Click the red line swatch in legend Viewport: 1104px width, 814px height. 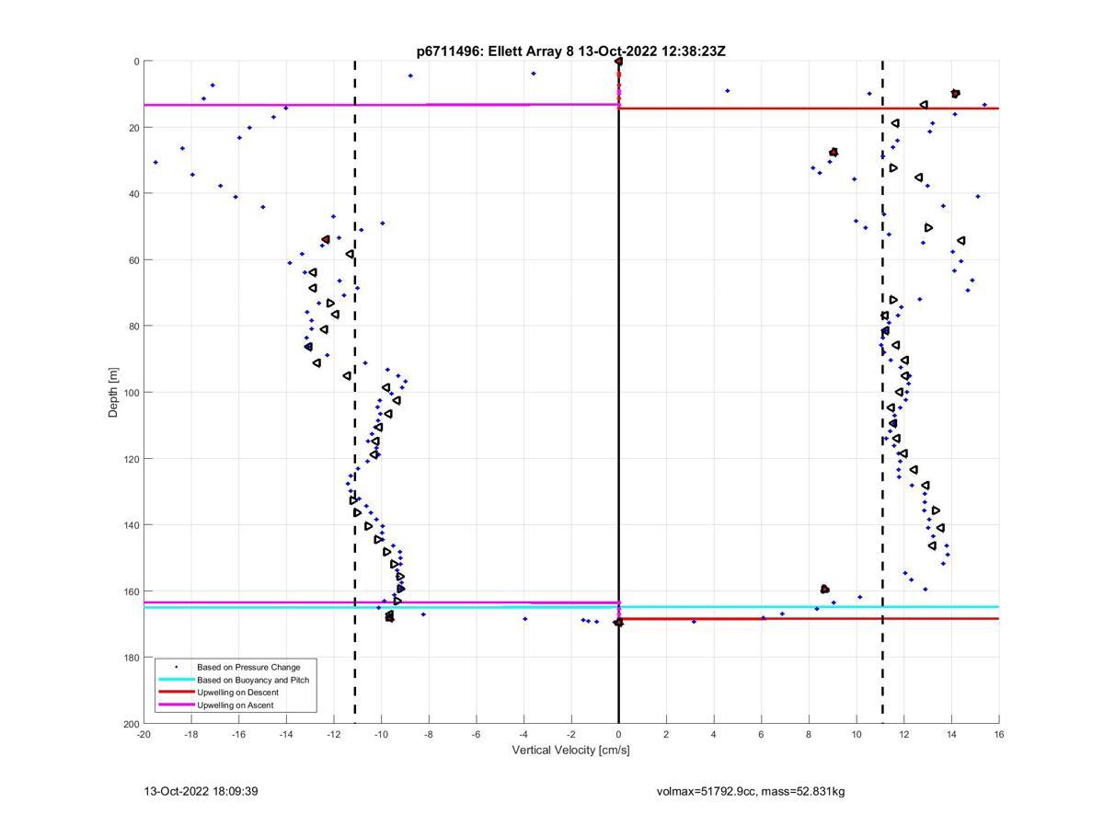[175, 693]
